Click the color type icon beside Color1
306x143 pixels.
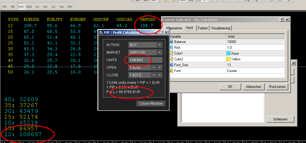click(171, 53)
